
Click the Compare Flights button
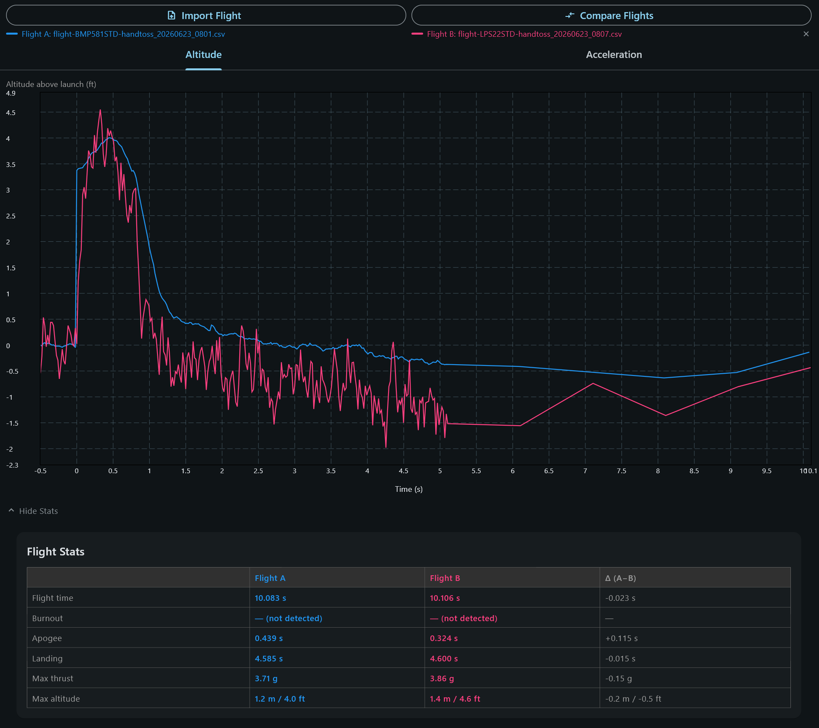tap(611, 15)
